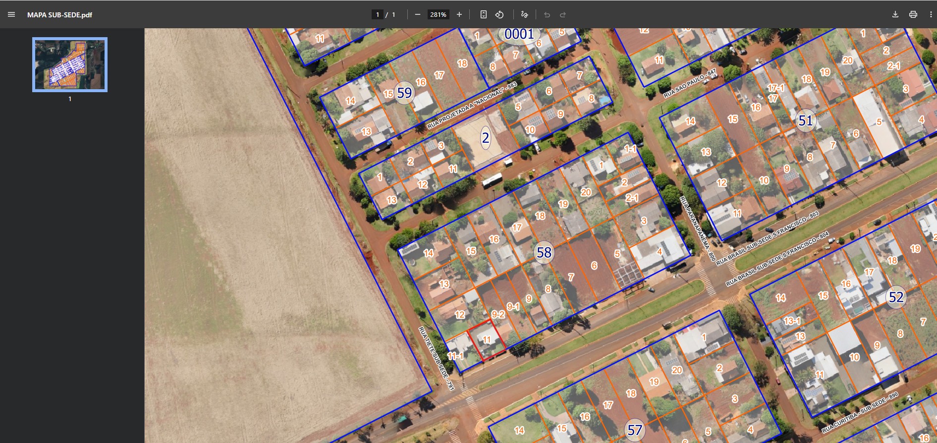Click the redo arrow in toolbar
937x443 pixels.
pyautogui.click(x=563, y=14)
